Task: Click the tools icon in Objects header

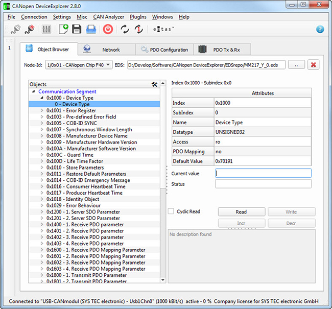Action: 154,84
